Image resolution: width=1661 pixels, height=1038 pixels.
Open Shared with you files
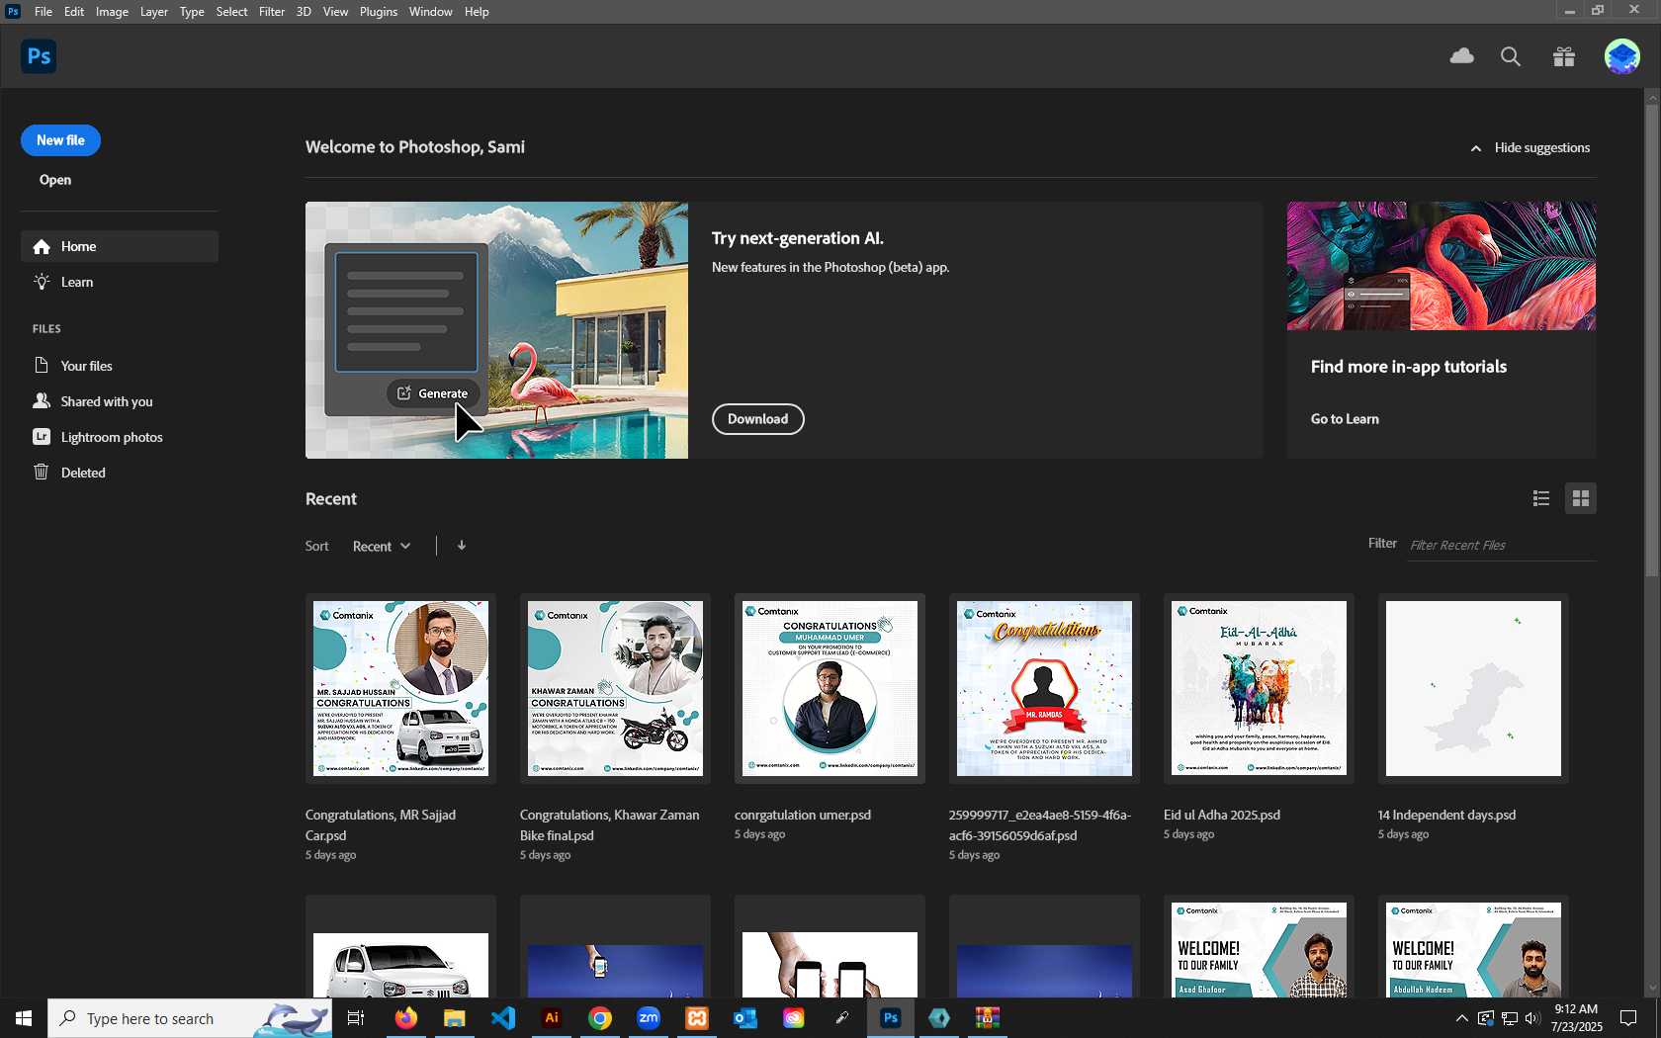click(120, 401)
